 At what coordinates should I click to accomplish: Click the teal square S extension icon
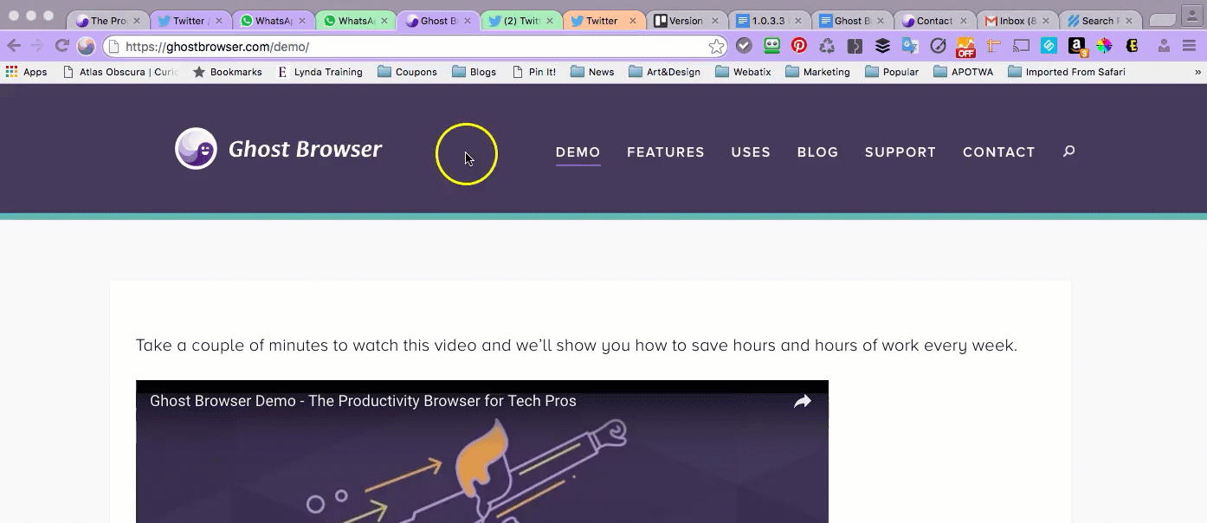(x=1049, y=46)
